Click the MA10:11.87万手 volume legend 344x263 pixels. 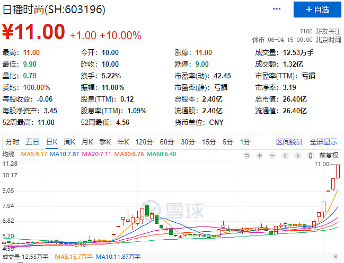click(118, 257)
